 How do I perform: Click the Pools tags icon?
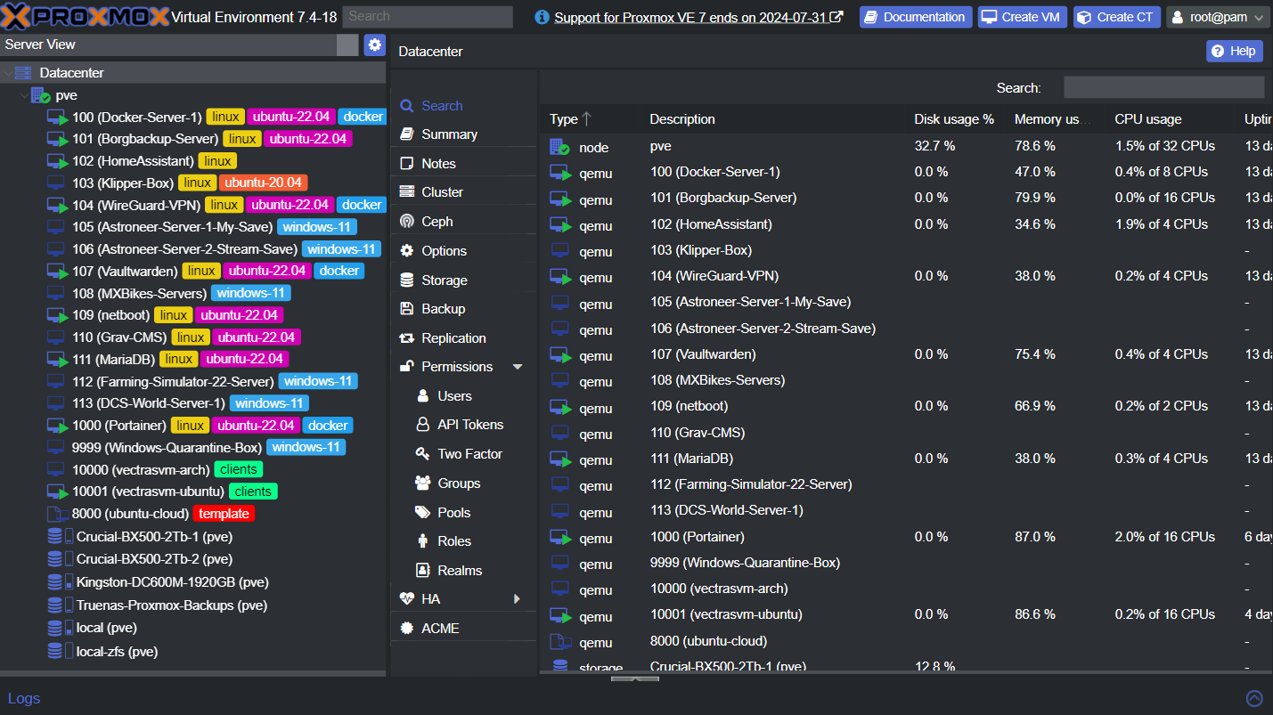click(x=423, y=513)
